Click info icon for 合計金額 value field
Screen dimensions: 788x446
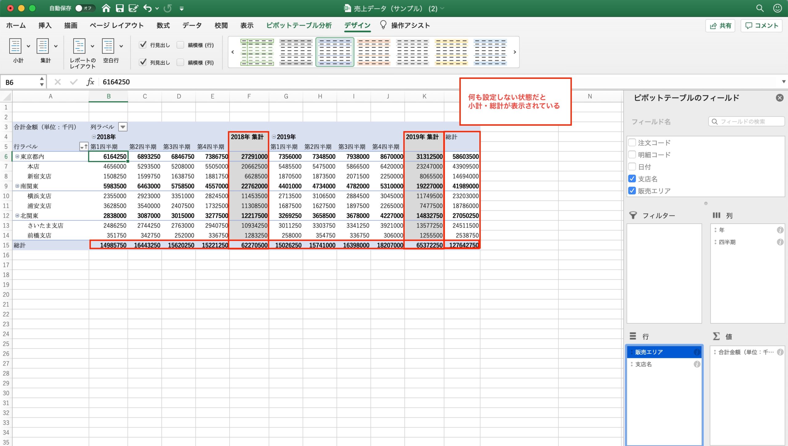[780, 352]
